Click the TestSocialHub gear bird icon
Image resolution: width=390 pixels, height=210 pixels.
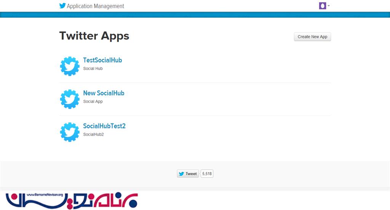70,66
